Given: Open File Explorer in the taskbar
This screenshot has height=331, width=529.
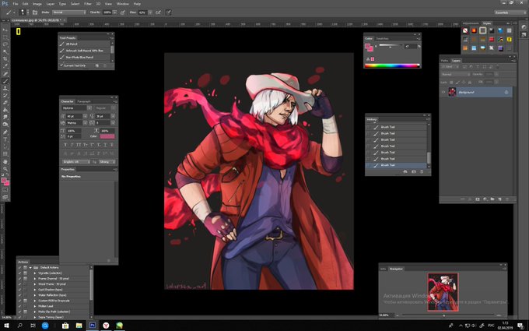Looking at the screenshot, I should pos(79,326).
